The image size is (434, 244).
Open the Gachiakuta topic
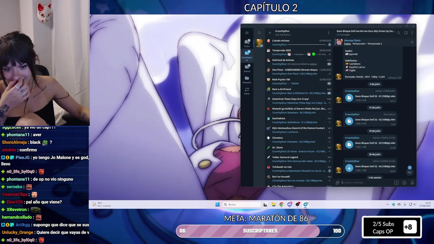tap(299, 120)
